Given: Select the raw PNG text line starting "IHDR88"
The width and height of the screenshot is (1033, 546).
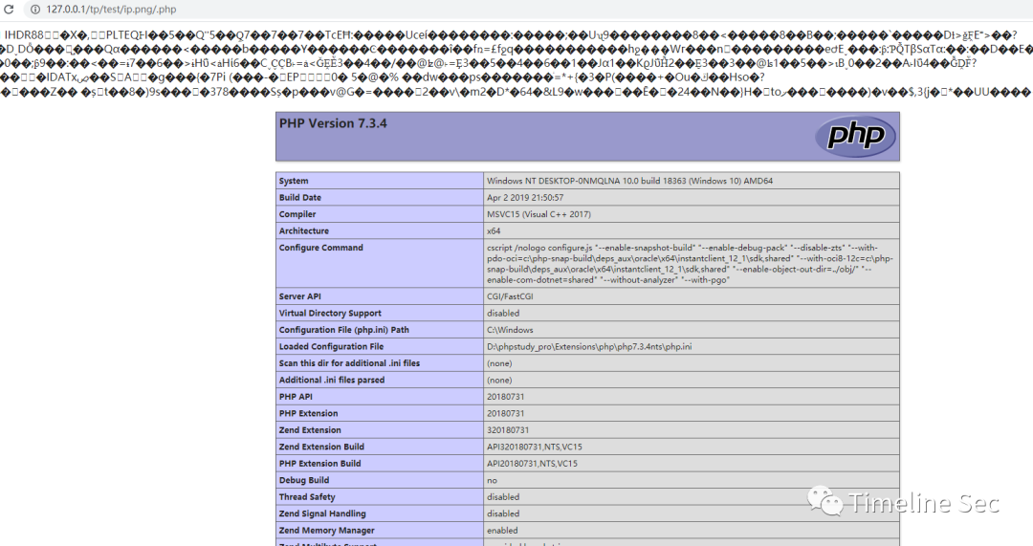Looking at the screenshot, I should 511,35.
